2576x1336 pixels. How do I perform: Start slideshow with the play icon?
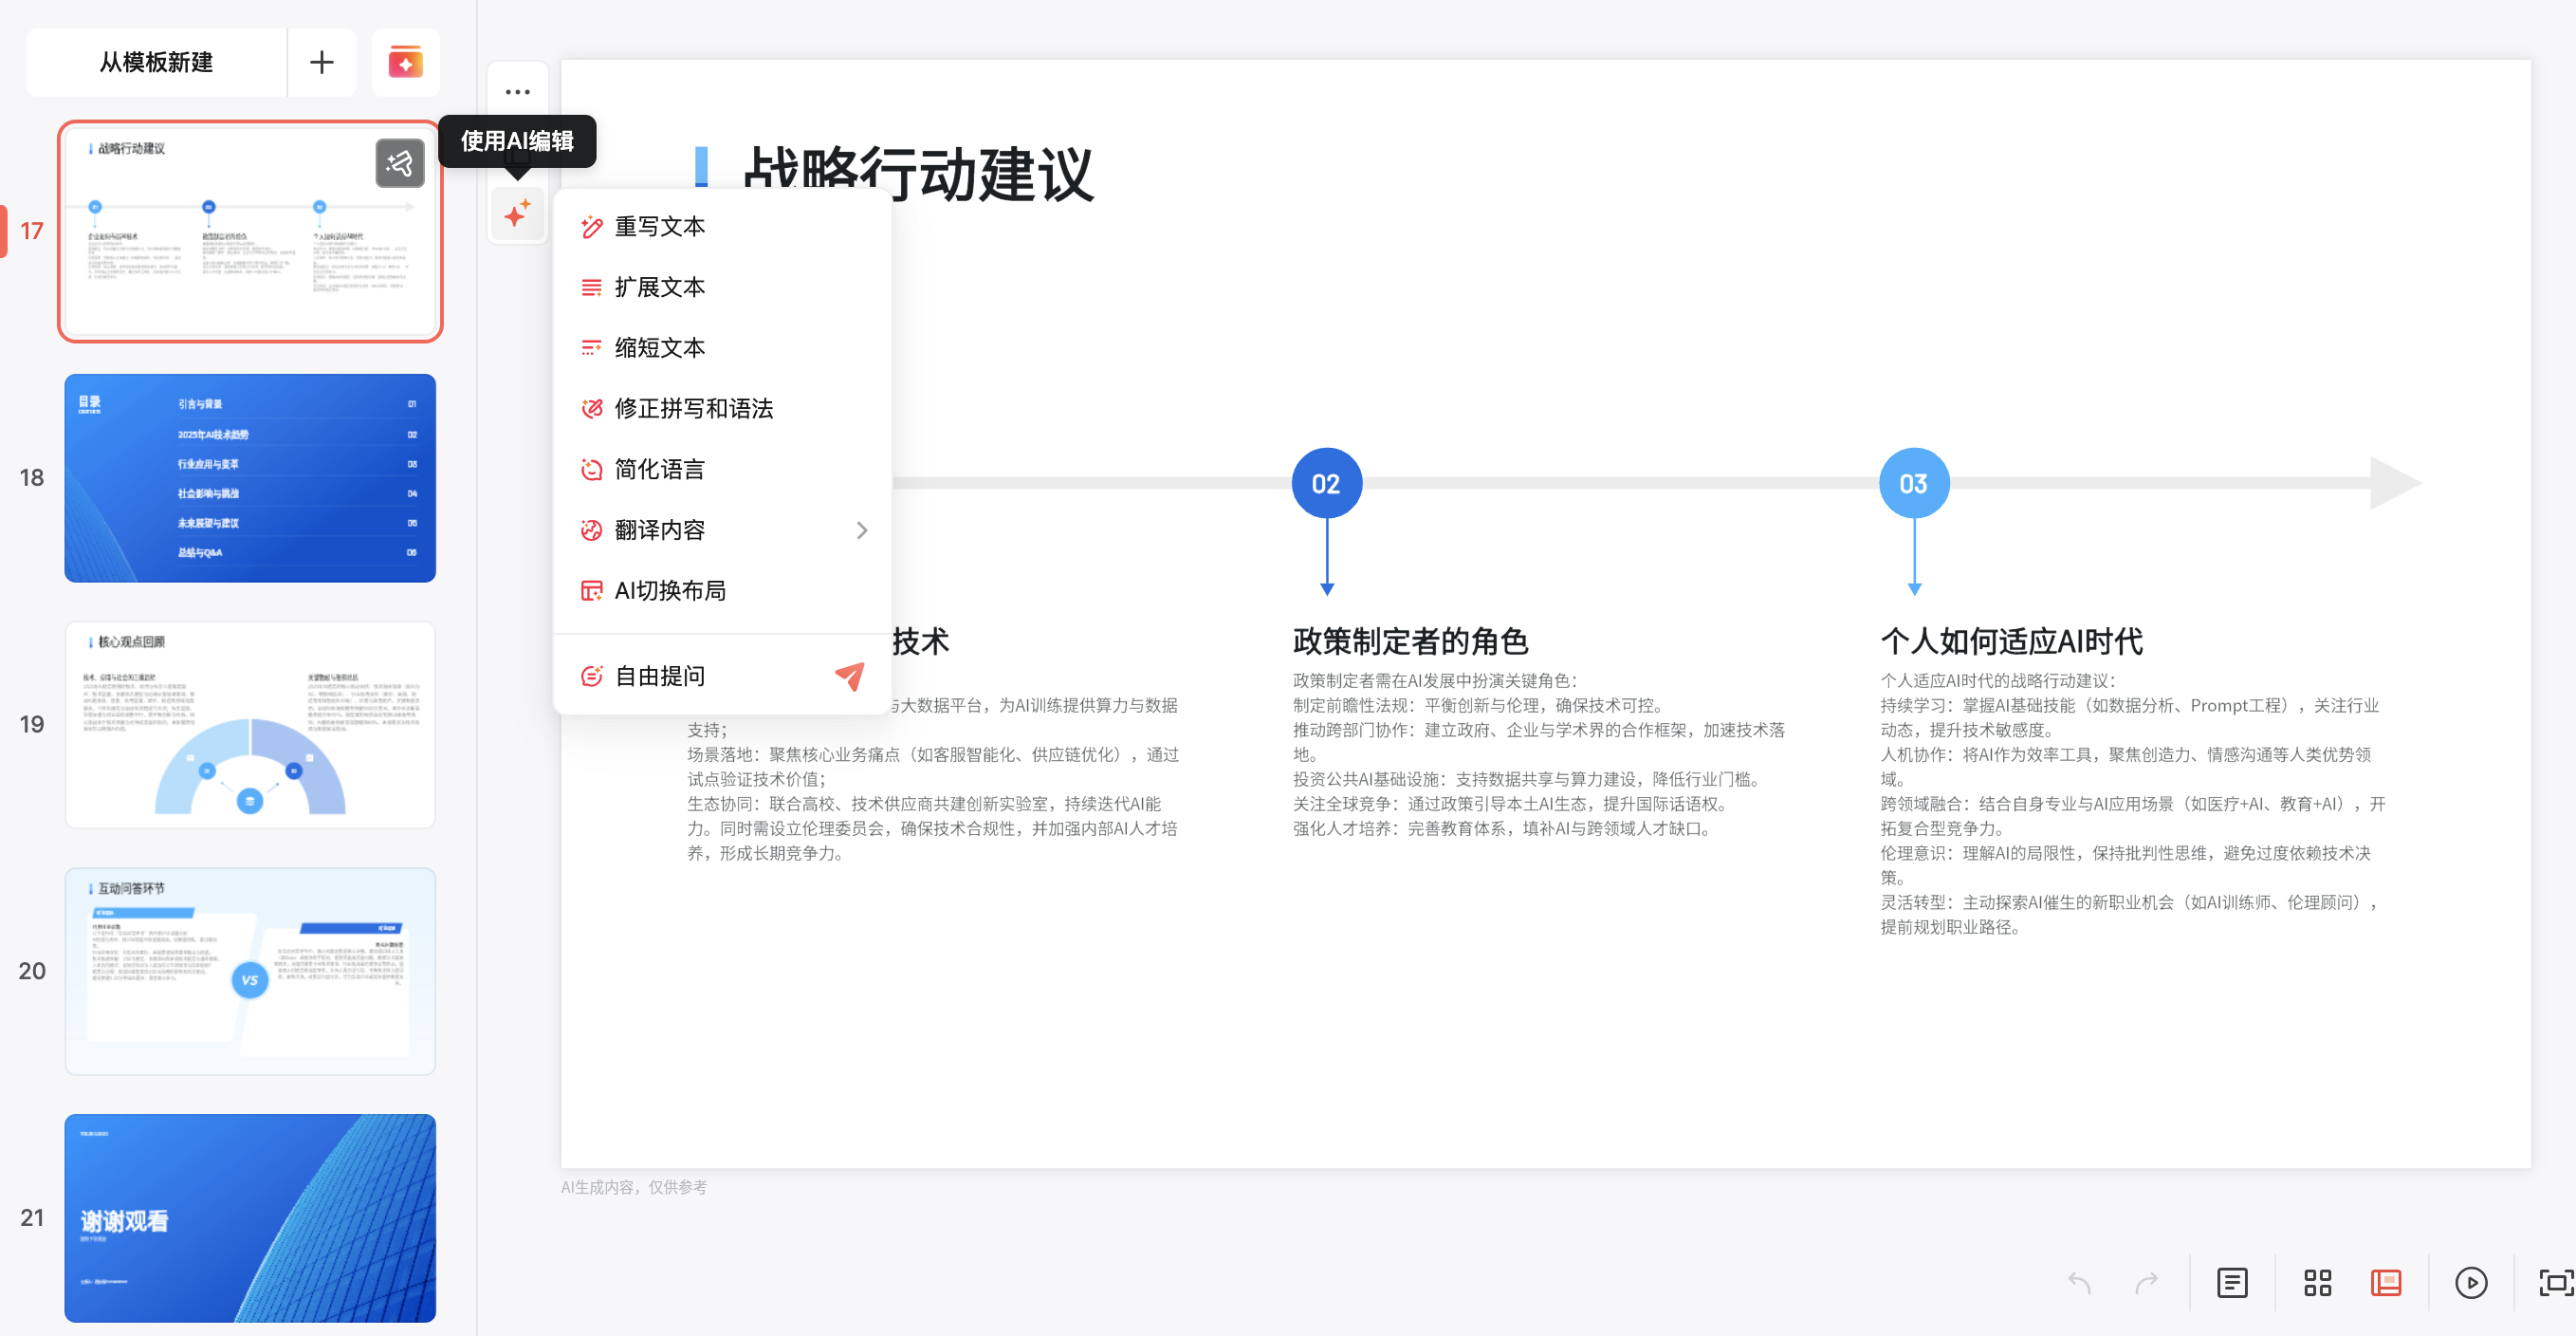point(2470,1282)
